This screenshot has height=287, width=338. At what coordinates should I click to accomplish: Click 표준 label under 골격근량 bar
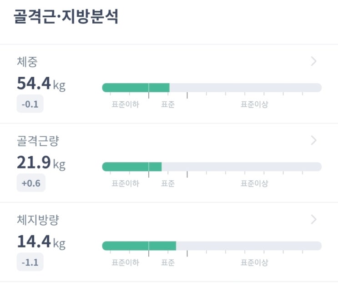tap(167, 184)
